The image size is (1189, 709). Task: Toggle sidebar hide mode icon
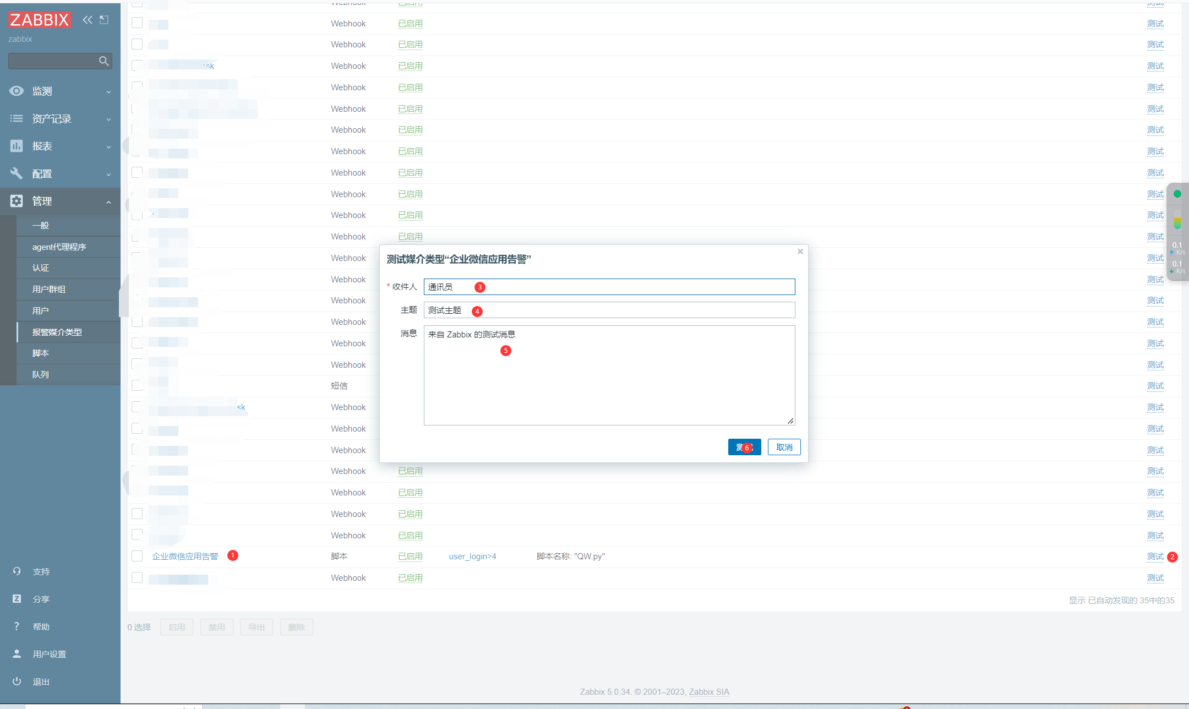click(104, 20)
